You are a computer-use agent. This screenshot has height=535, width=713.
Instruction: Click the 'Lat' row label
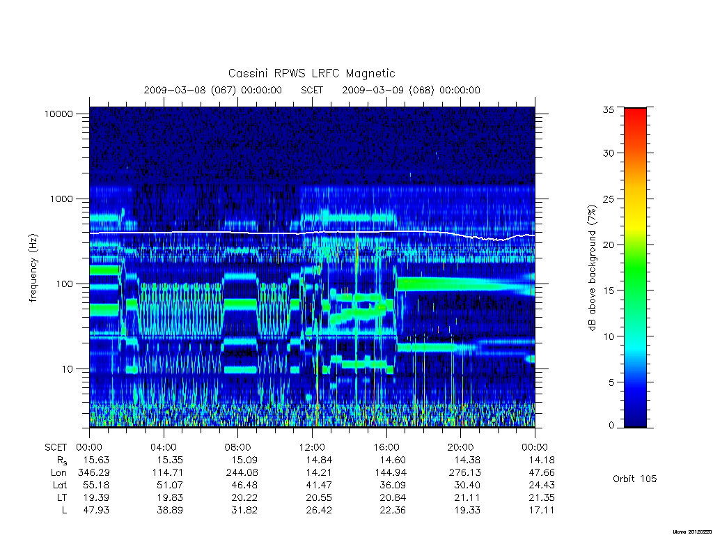(59, 485)
